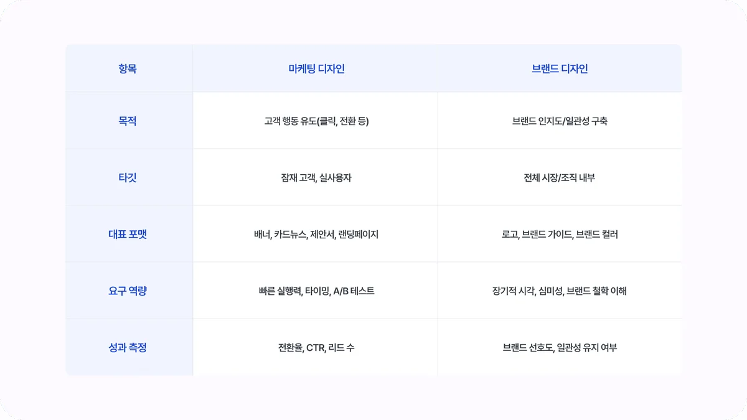The height and width of the screenshot is (420, 747).
Task: Select the 대표 포맷 row label
Action: tap(128, 235)
